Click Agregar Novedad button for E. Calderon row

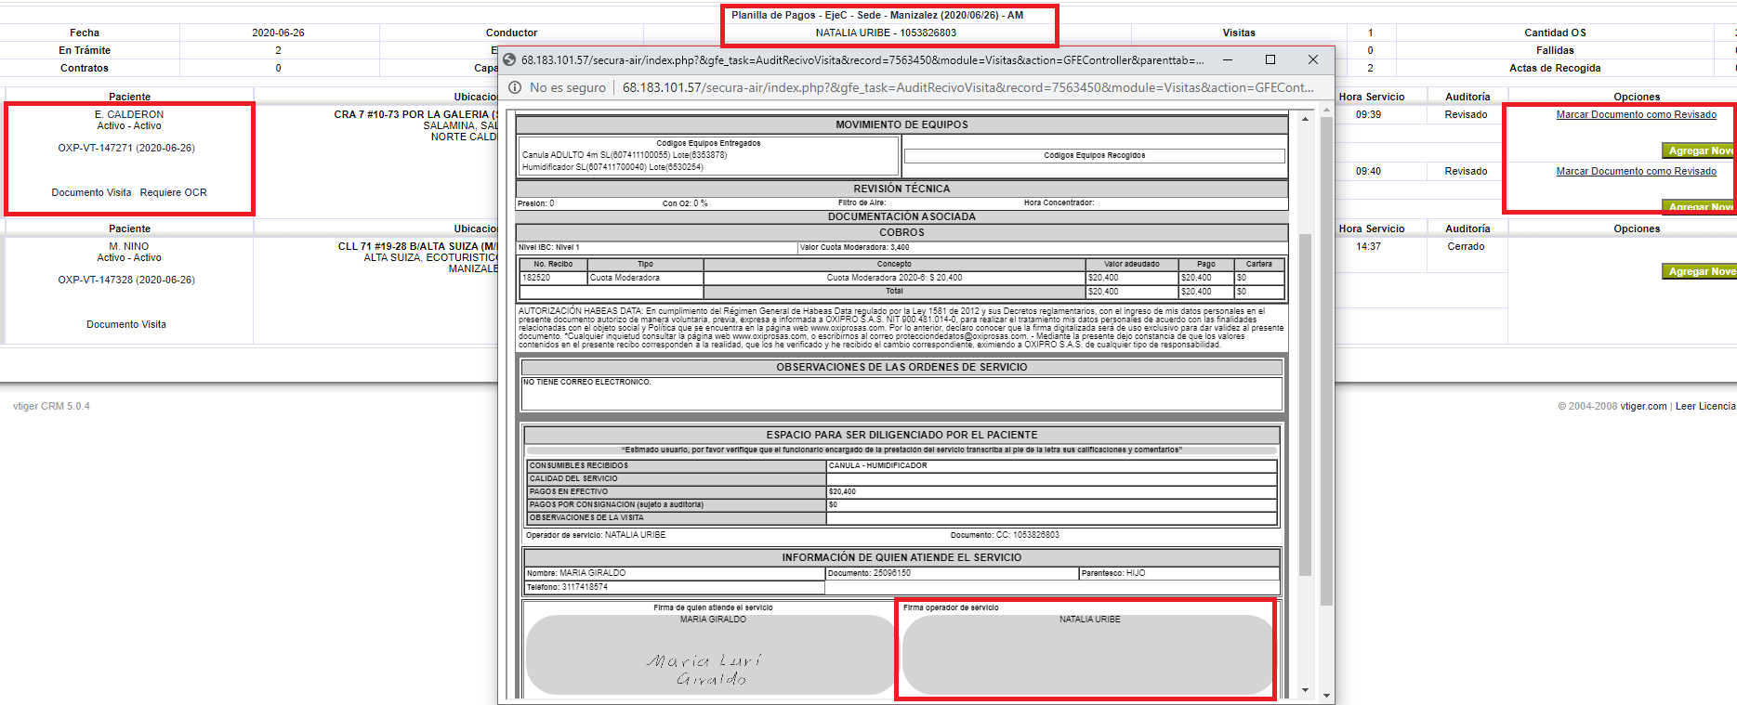(1699, 150)
